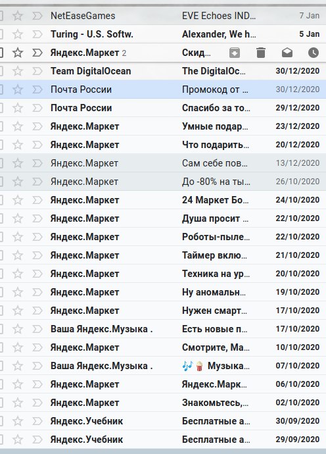Snooze the conversation via the clock icon
The height and width of the screenshot is (454, 326).
click(314, 53)
